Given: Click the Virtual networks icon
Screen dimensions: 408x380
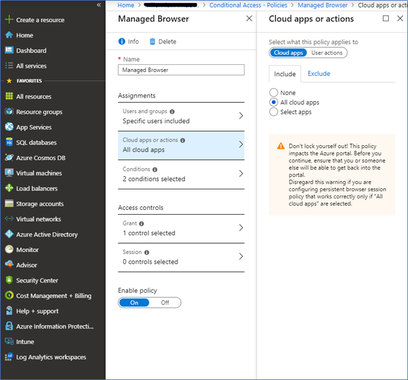Looking at the screenshot, I should tap(9, 218).
